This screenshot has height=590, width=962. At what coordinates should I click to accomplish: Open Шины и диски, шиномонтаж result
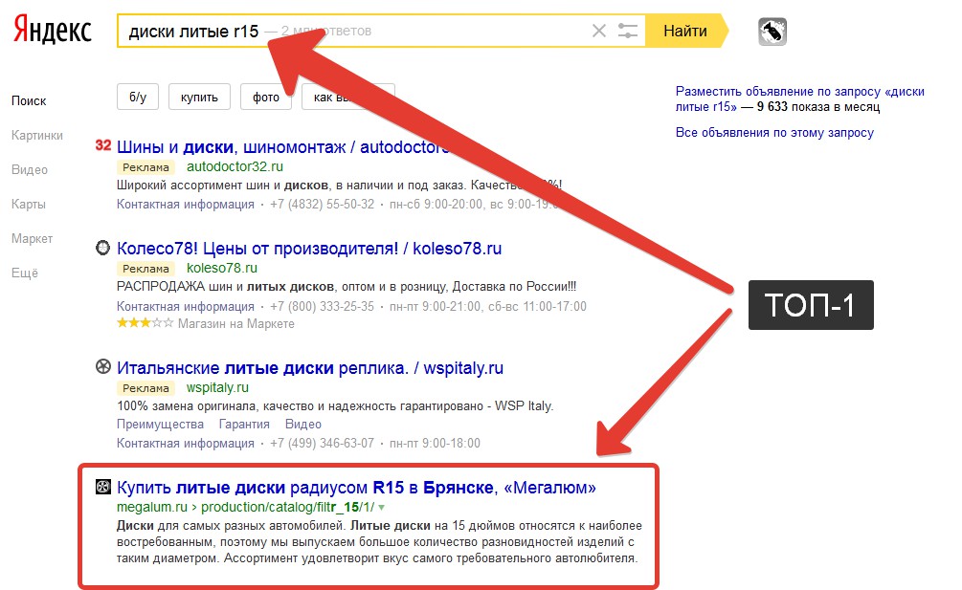(282, 147)
